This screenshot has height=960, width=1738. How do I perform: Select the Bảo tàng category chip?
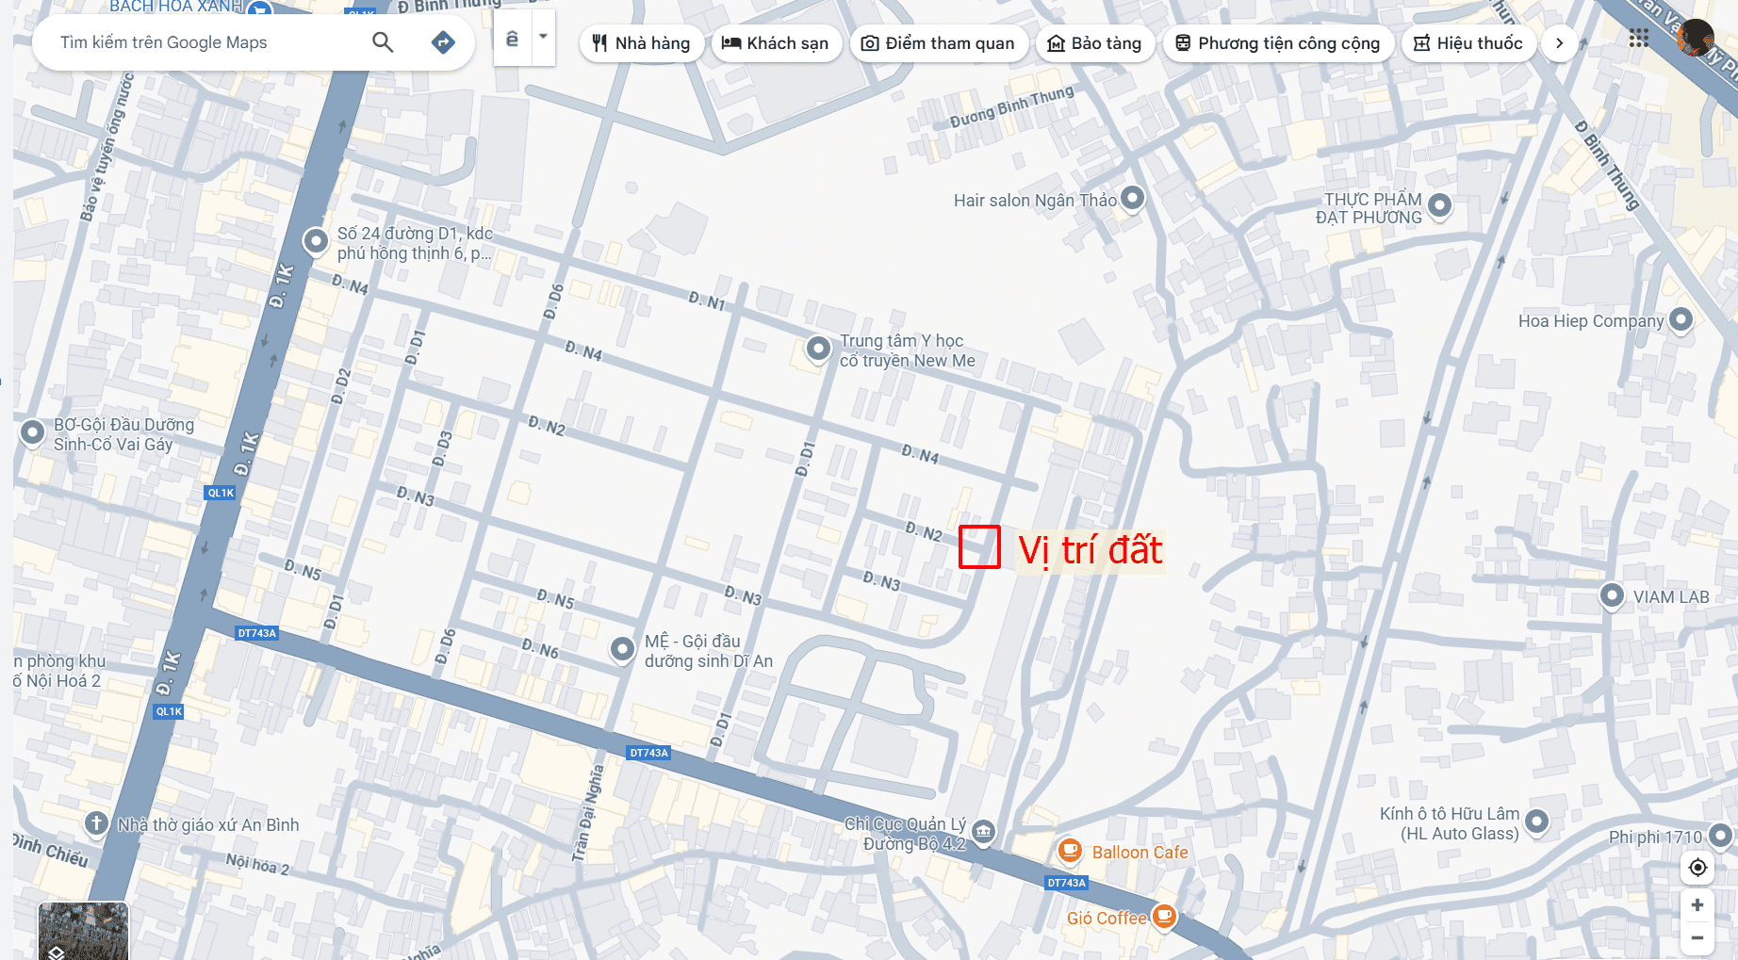(1094, 43)
